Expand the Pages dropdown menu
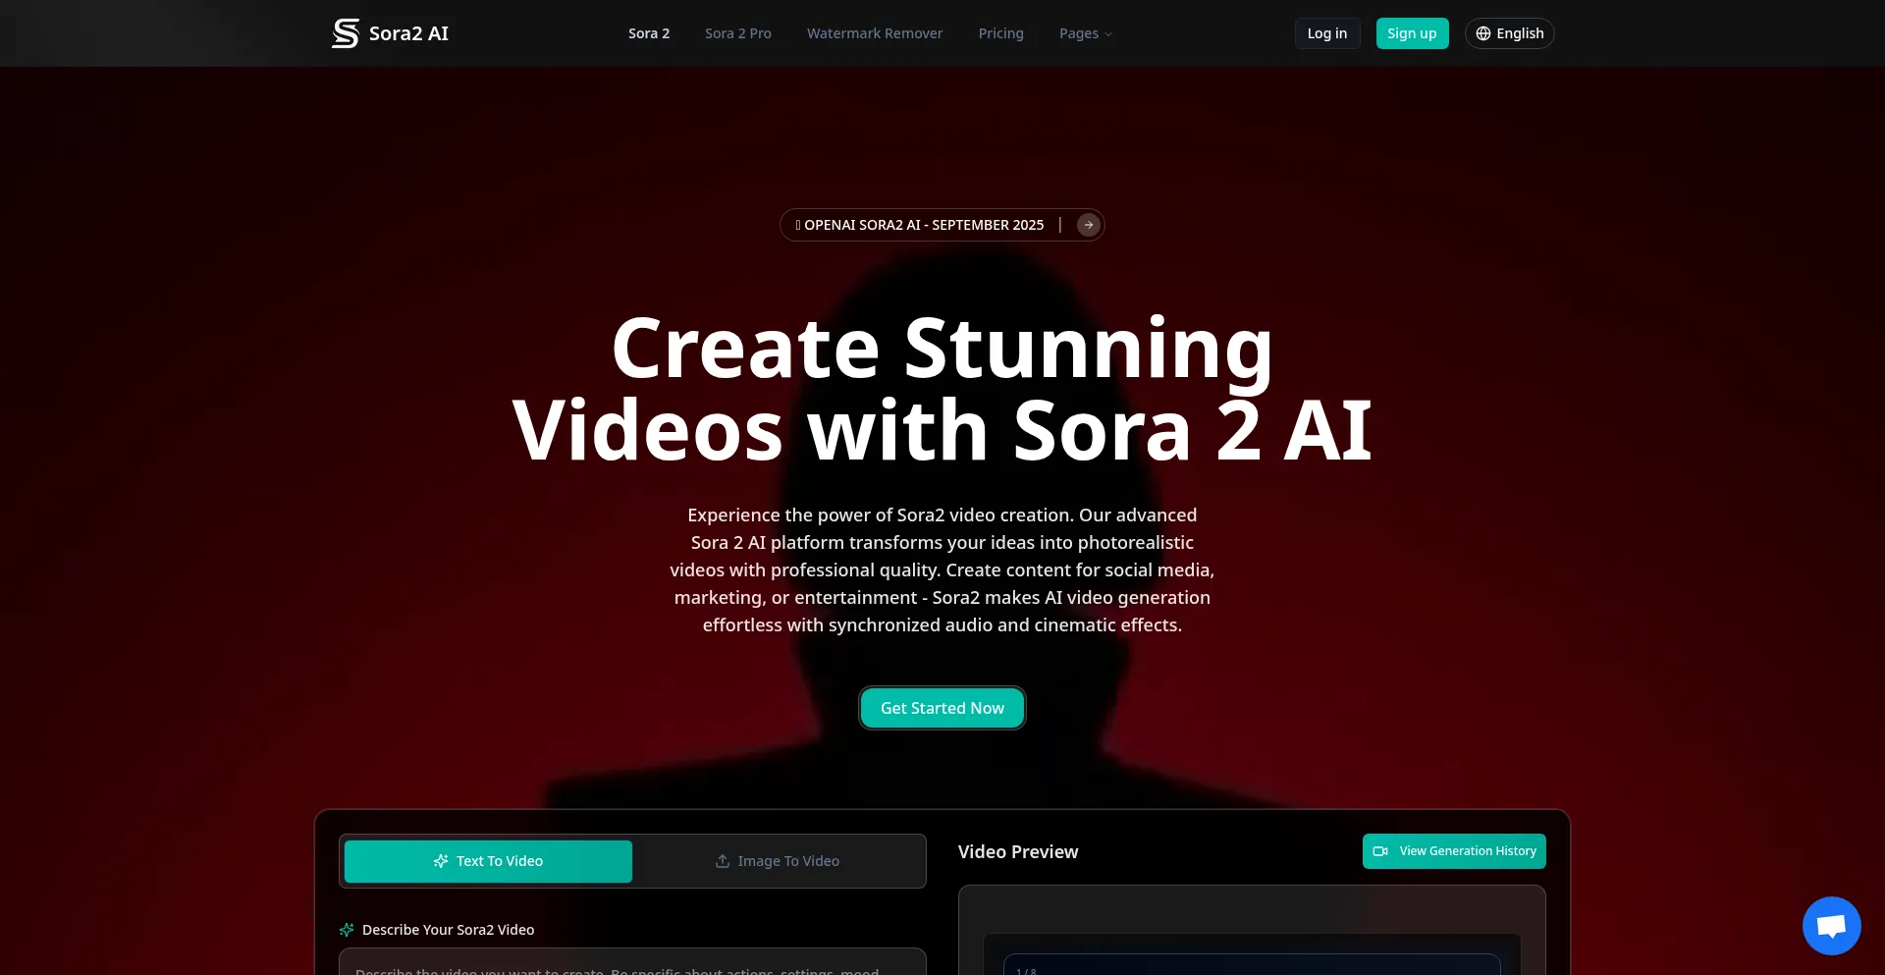 (x=1085, y=33)
